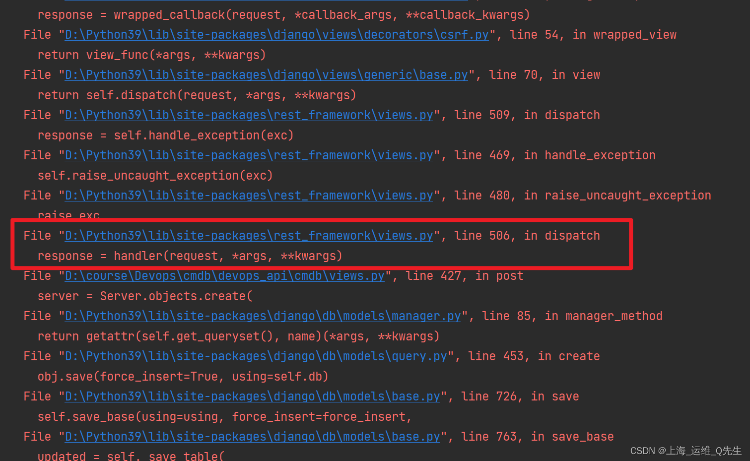
Task: Open the decorators\csrf.py file link
Action: [277, 35]
